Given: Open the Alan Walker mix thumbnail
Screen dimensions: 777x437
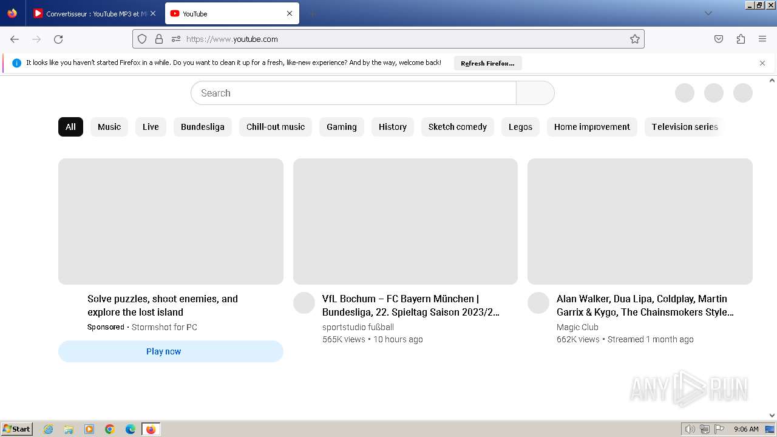Looking at the screenshot, I should click(x=640, y=222).
